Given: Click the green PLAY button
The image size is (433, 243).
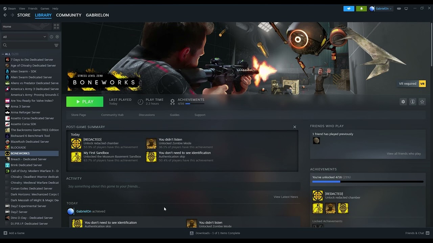Looking at the screenshot, I should click(x=85, y=102).
